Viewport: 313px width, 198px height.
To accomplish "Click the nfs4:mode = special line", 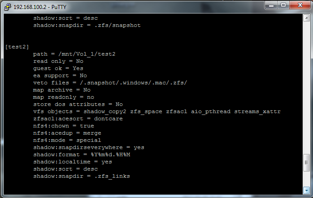I will [x=67, y=140].
